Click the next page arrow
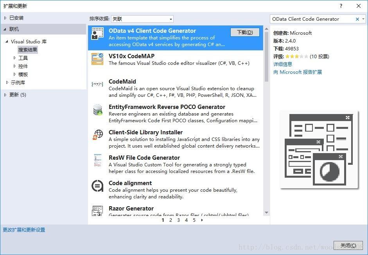 click(x=202, y=220)
